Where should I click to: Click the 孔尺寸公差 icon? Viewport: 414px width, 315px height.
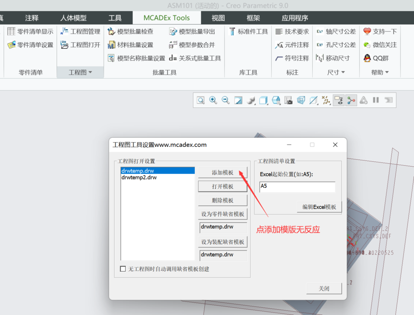coord(320,45)
